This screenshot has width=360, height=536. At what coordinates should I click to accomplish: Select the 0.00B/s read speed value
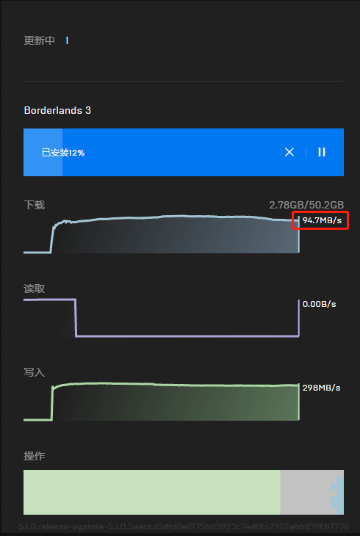click(320, 304)
